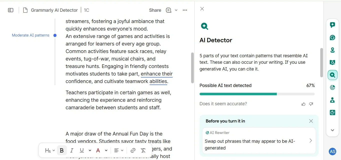
Task: Expand the comments dropdown arrow
Action: point(176,10)
